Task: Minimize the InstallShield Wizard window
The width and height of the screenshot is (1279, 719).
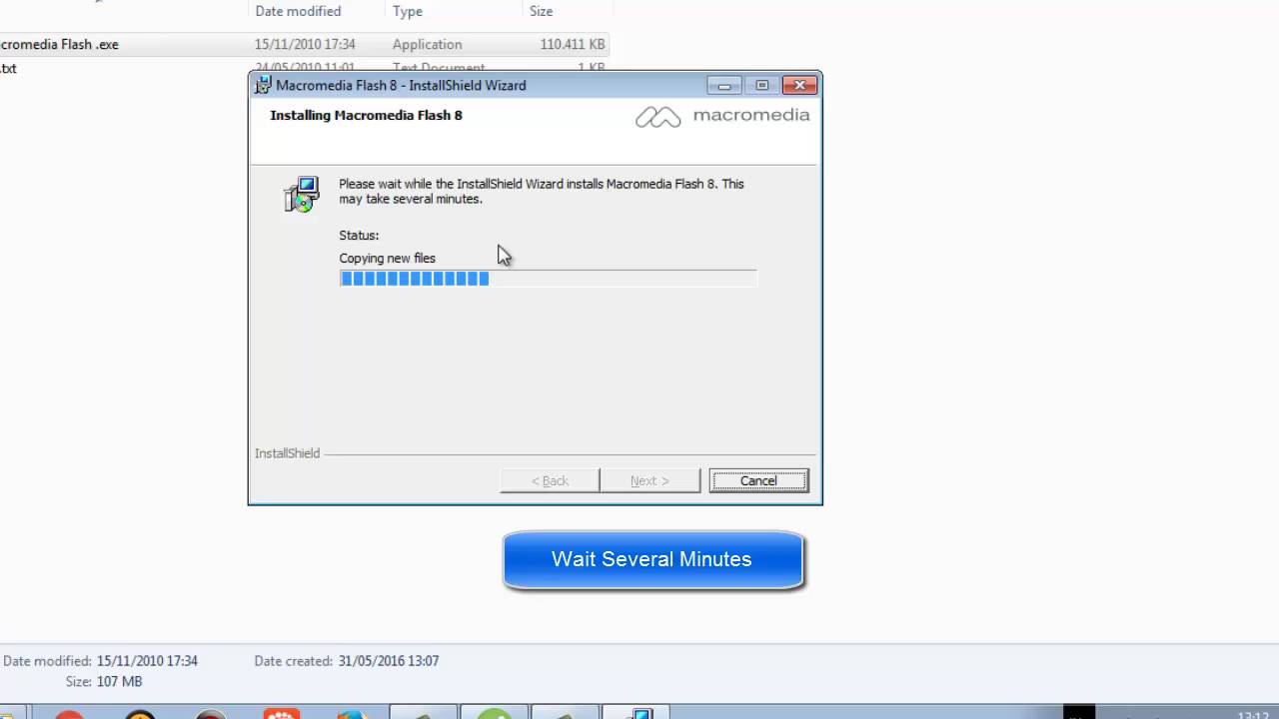Action: pyautogui.click(x=724, y=86)
